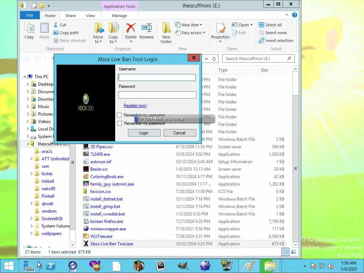Click the WizTree.exe file icon
Viewport: 364px width, 273px height.
point(86,236)
